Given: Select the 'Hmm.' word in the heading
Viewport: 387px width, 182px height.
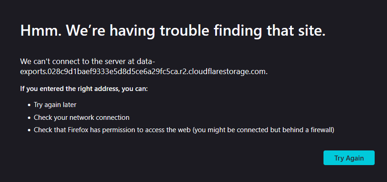Looking at the screenshot, I should point(41,30).
